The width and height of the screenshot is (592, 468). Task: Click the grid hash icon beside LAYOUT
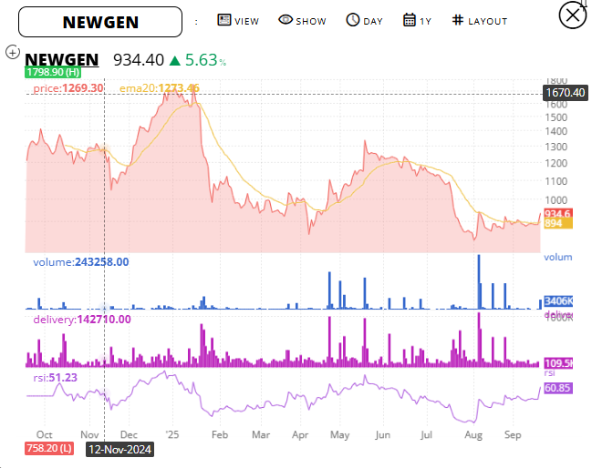[x=458, y=20]
